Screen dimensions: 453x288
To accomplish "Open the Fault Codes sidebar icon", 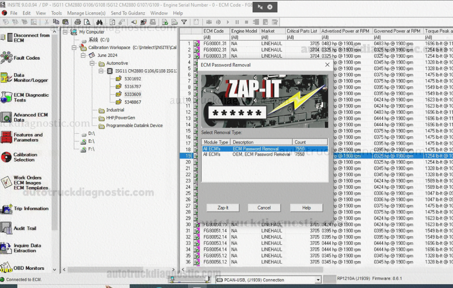I will pos(7,57).
